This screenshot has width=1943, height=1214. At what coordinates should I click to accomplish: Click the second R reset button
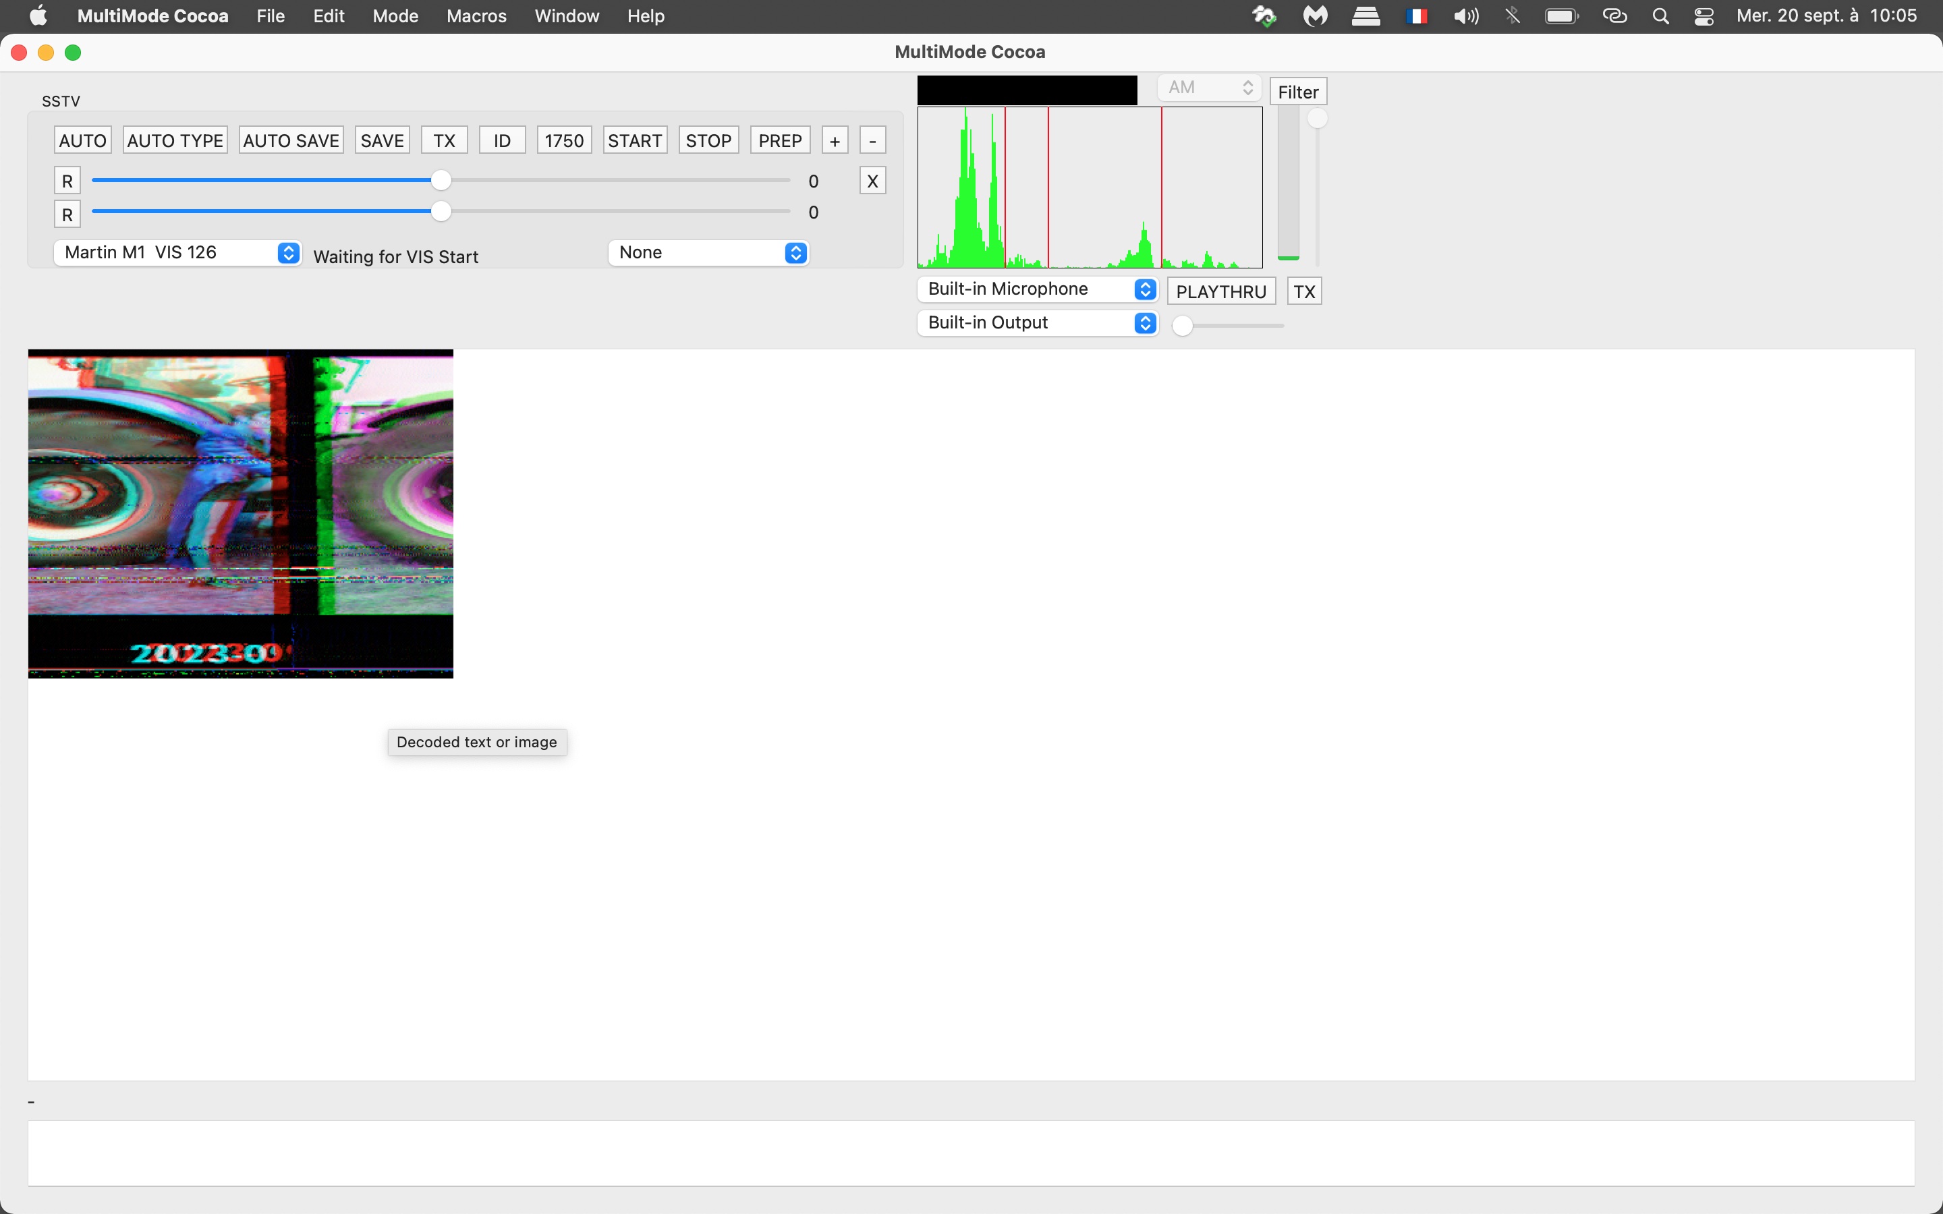tap(67, 214)
